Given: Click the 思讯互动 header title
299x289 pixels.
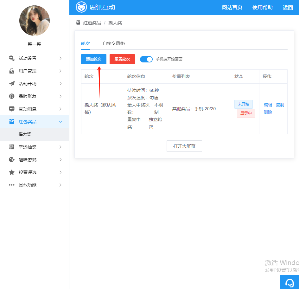Looking at the screenshot, I should pyautogui.click(x=102, y=7).
